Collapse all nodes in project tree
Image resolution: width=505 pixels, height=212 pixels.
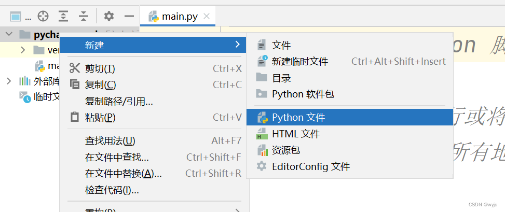(x=84, y=16)
